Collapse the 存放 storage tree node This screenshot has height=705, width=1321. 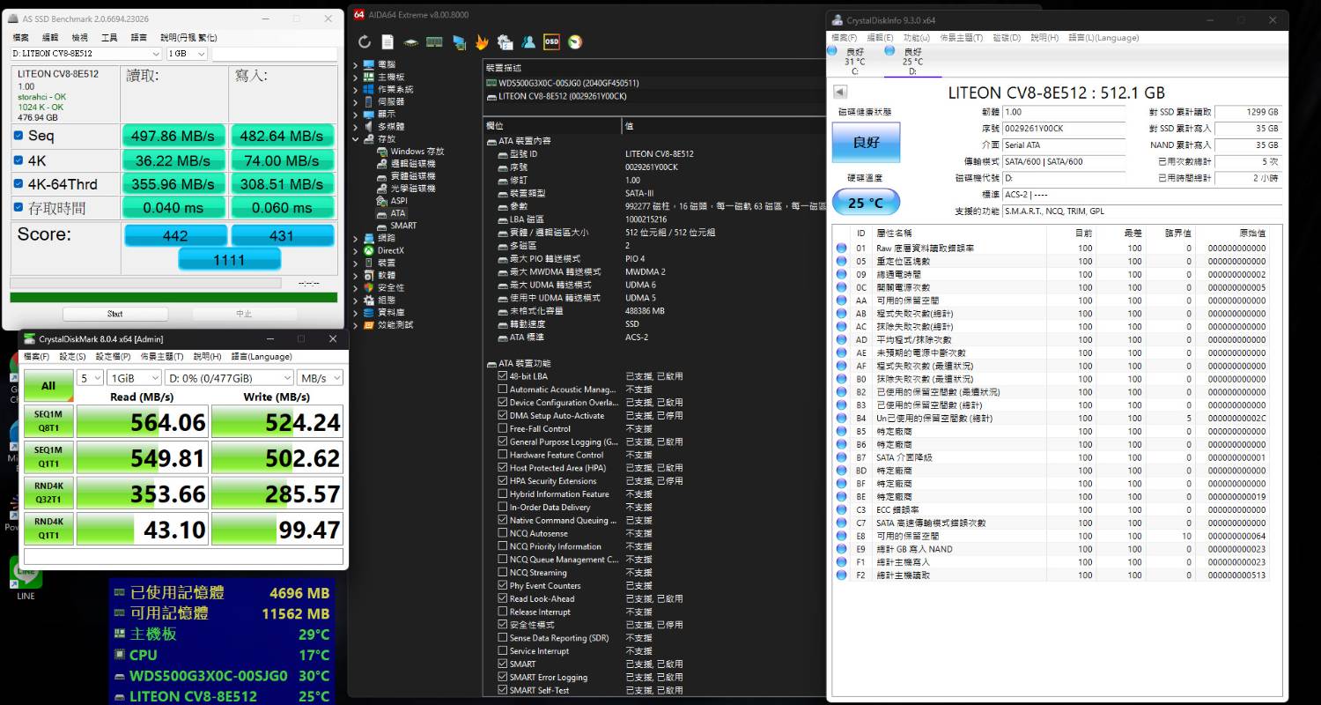357,139
